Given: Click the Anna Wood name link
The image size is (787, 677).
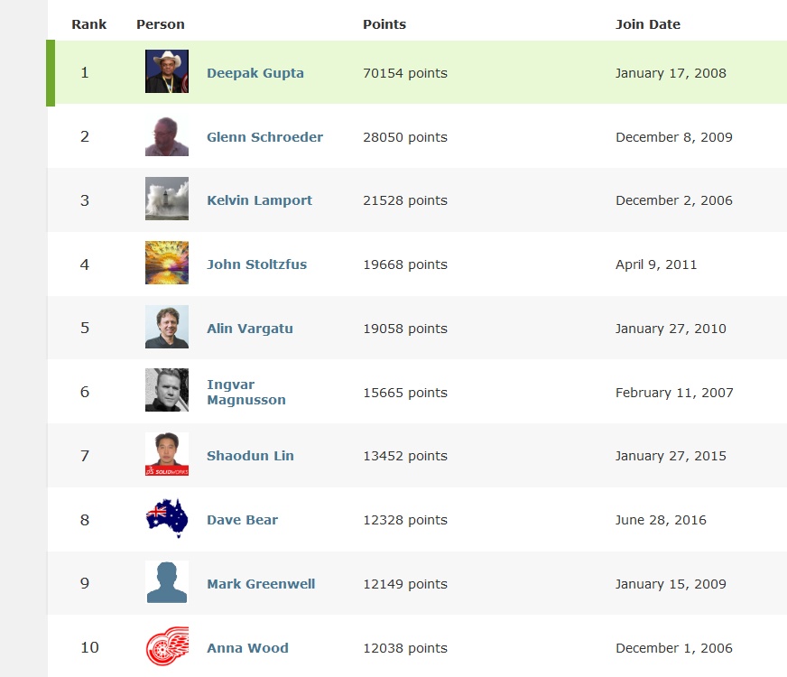Looking at the screenshot, I should tap(247, 648).
